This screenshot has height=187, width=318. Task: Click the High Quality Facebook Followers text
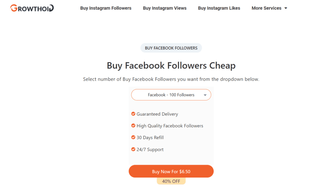(x=170, y=126)
